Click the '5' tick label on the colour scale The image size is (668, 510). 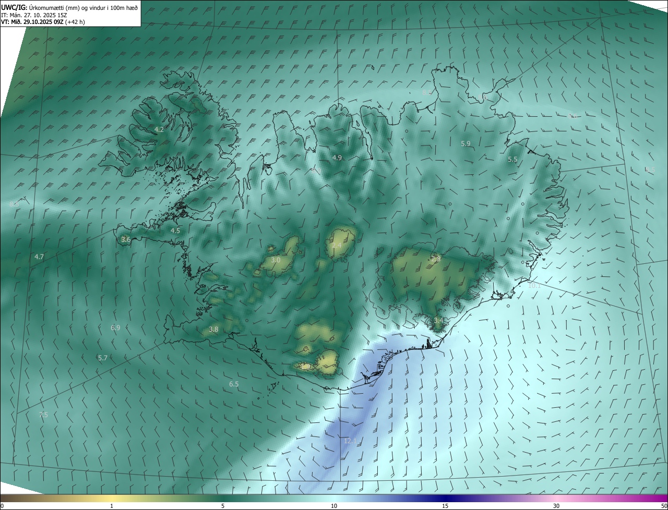click(223, 506)
